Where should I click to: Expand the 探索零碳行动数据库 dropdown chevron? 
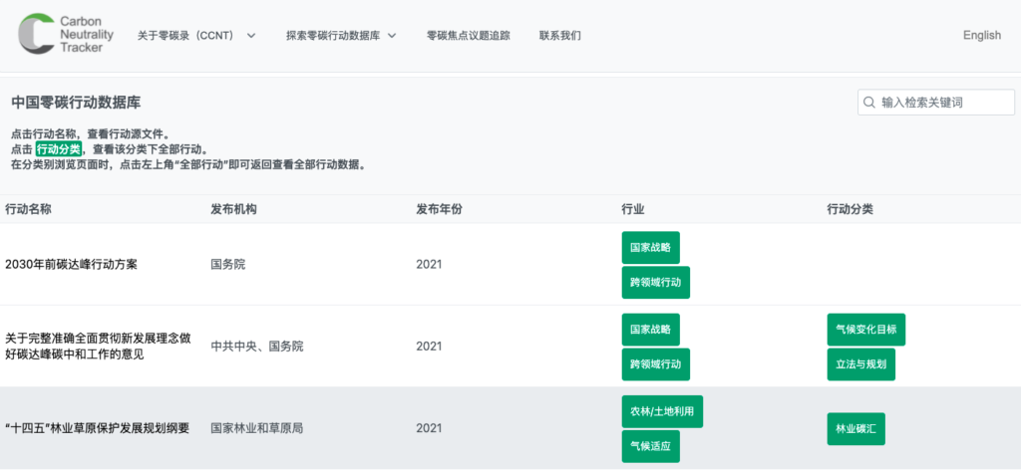point(392,36)
